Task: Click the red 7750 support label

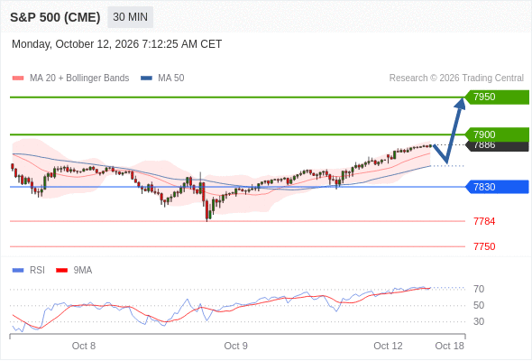Action: 484,246
